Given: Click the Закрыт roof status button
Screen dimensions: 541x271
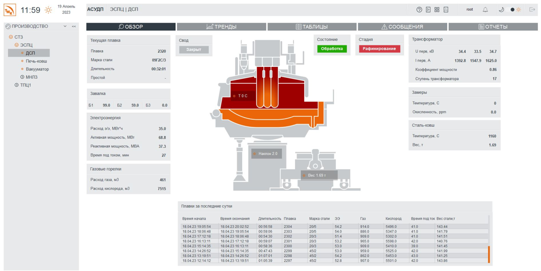Looking at the screenshot, I should tap(194, 50).
